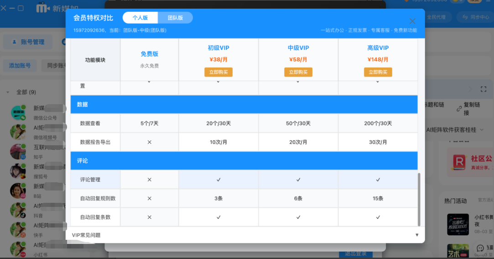Screen dimensions: 494x259
Task: Click the 3条 cell
Action: 218,198
